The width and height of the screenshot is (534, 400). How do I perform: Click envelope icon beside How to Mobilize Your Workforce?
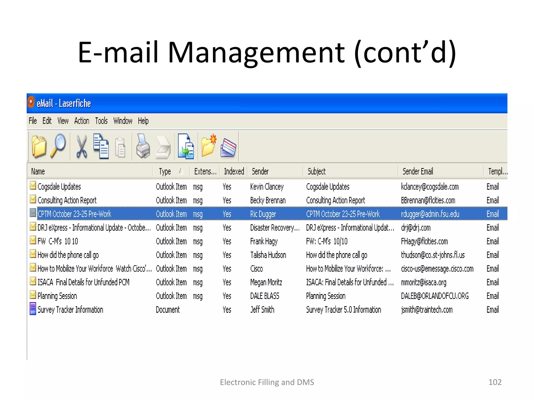[33, 267]
